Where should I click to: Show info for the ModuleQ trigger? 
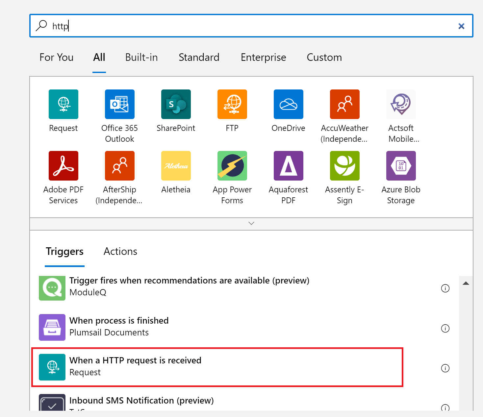click(x=445, y=288)
